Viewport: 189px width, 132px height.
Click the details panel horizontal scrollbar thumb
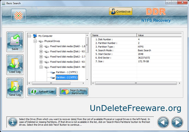click(136, 83)
